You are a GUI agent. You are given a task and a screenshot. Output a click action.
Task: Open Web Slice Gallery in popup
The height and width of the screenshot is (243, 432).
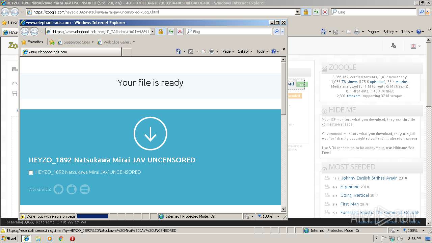click(116, 42)
